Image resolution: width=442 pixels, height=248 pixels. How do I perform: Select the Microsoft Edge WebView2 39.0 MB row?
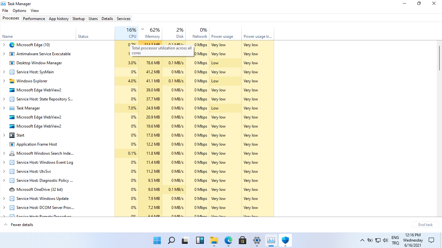137,90
